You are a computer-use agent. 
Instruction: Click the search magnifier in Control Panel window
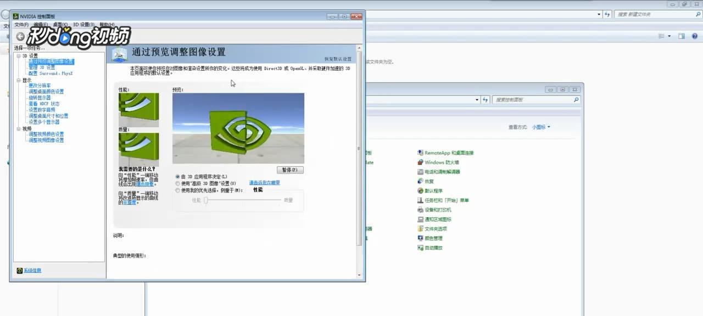(576, 100)
